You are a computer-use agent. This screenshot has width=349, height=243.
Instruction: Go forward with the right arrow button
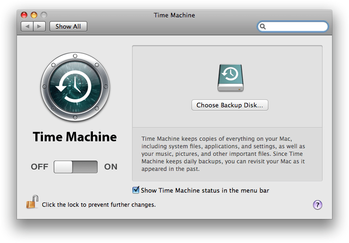[x=40, y=26]
